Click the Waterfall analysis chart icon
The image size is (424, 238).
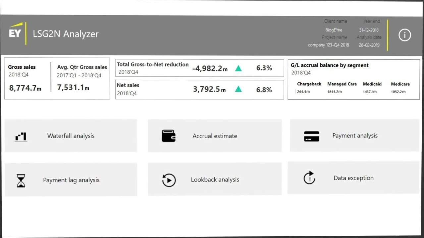21,137
